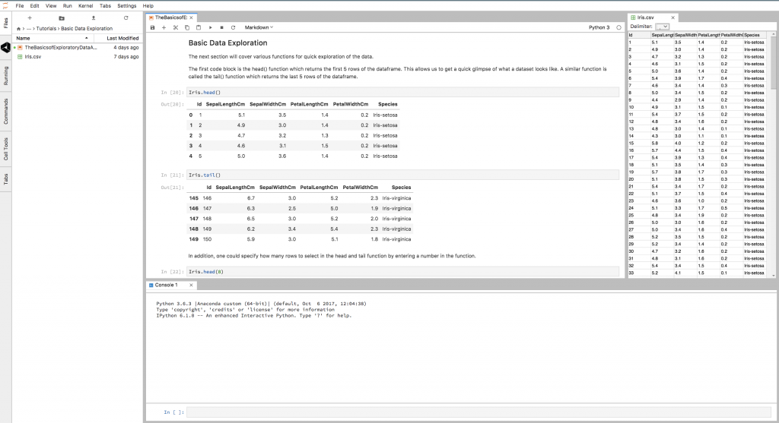Expand collapsed breadcrumb ellipsis in file browser
This screenshot has height=423, width=779.
[x=29, y=29]
